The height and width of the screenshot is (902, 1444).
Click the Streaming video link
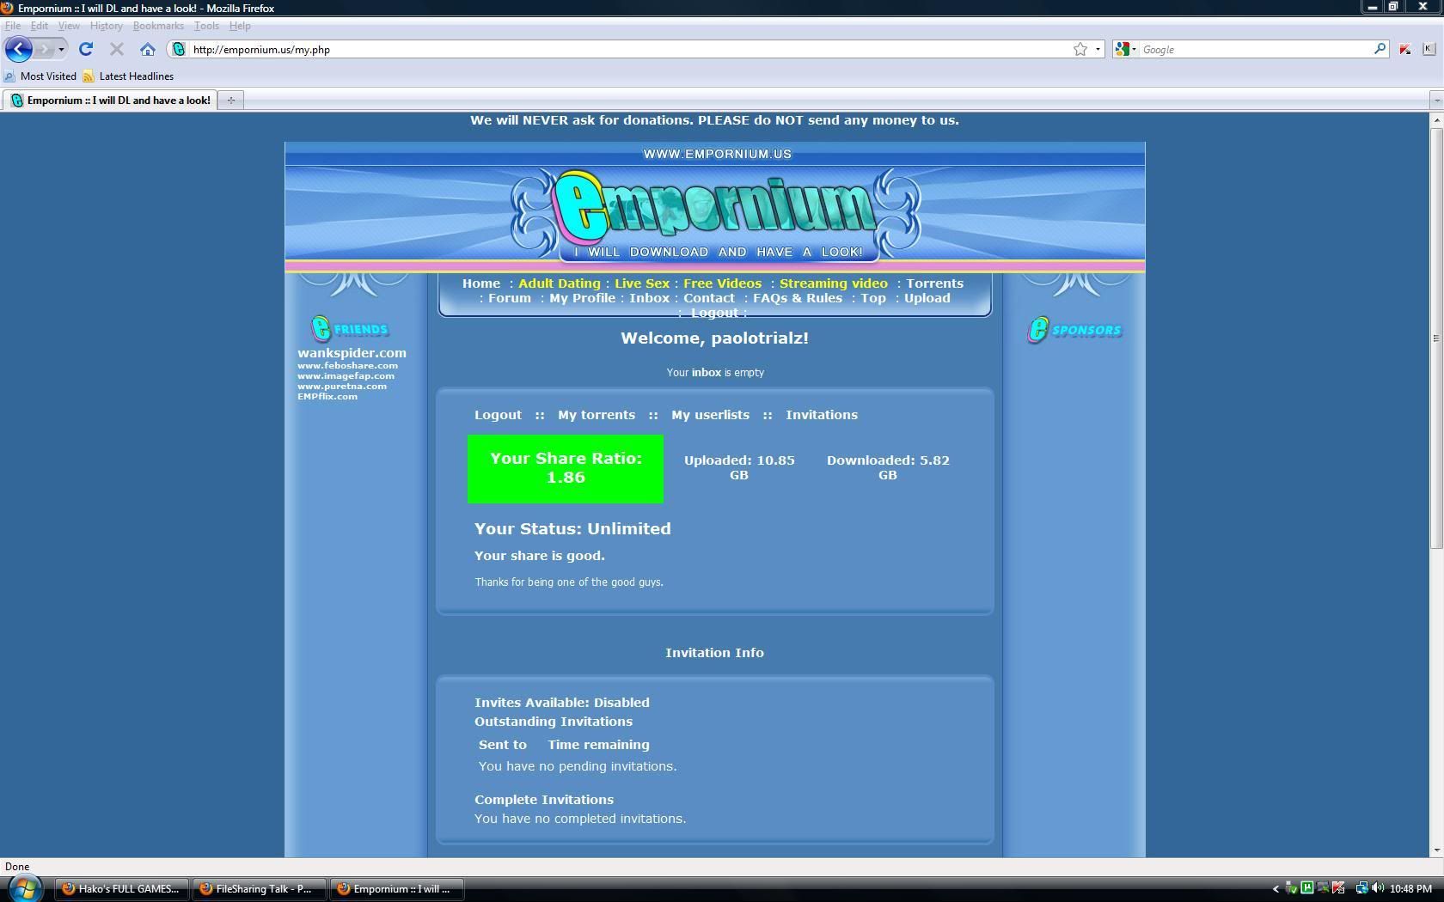pos(834,283)
